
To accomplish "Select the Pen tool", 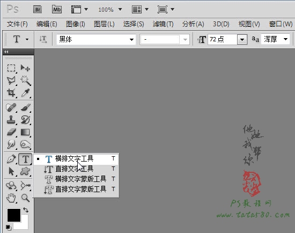I will [x=11, y=159].
